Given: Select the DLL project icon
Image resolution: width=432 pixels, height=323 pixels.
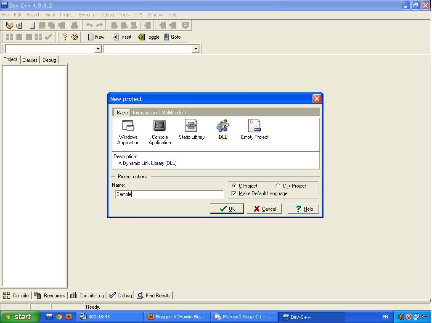Looking at the screenshot, I should tap(223, 130).
